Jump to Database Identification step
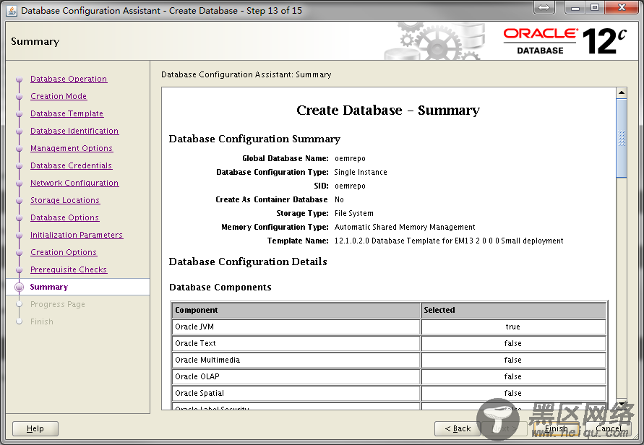This screenshot has width=644, height=445. pos(74,131)
